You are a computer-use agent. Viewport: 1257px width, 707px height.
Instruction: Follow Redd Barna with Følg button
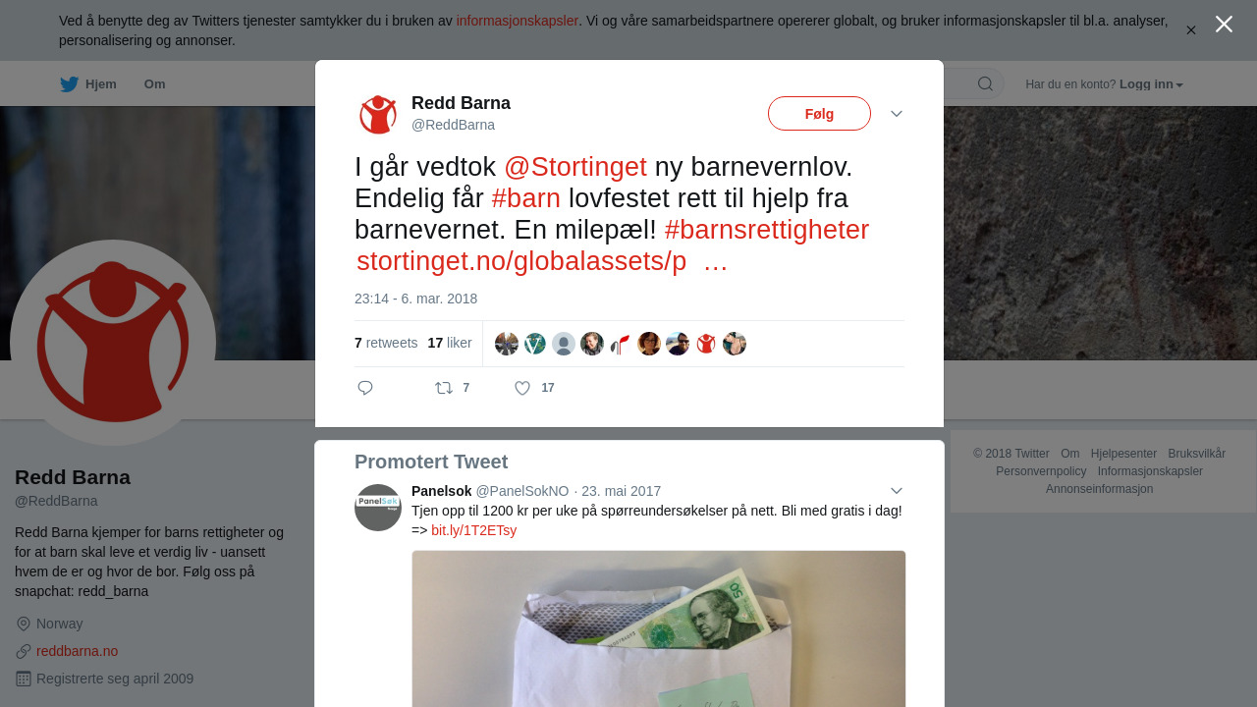click(x=819, y=114)
